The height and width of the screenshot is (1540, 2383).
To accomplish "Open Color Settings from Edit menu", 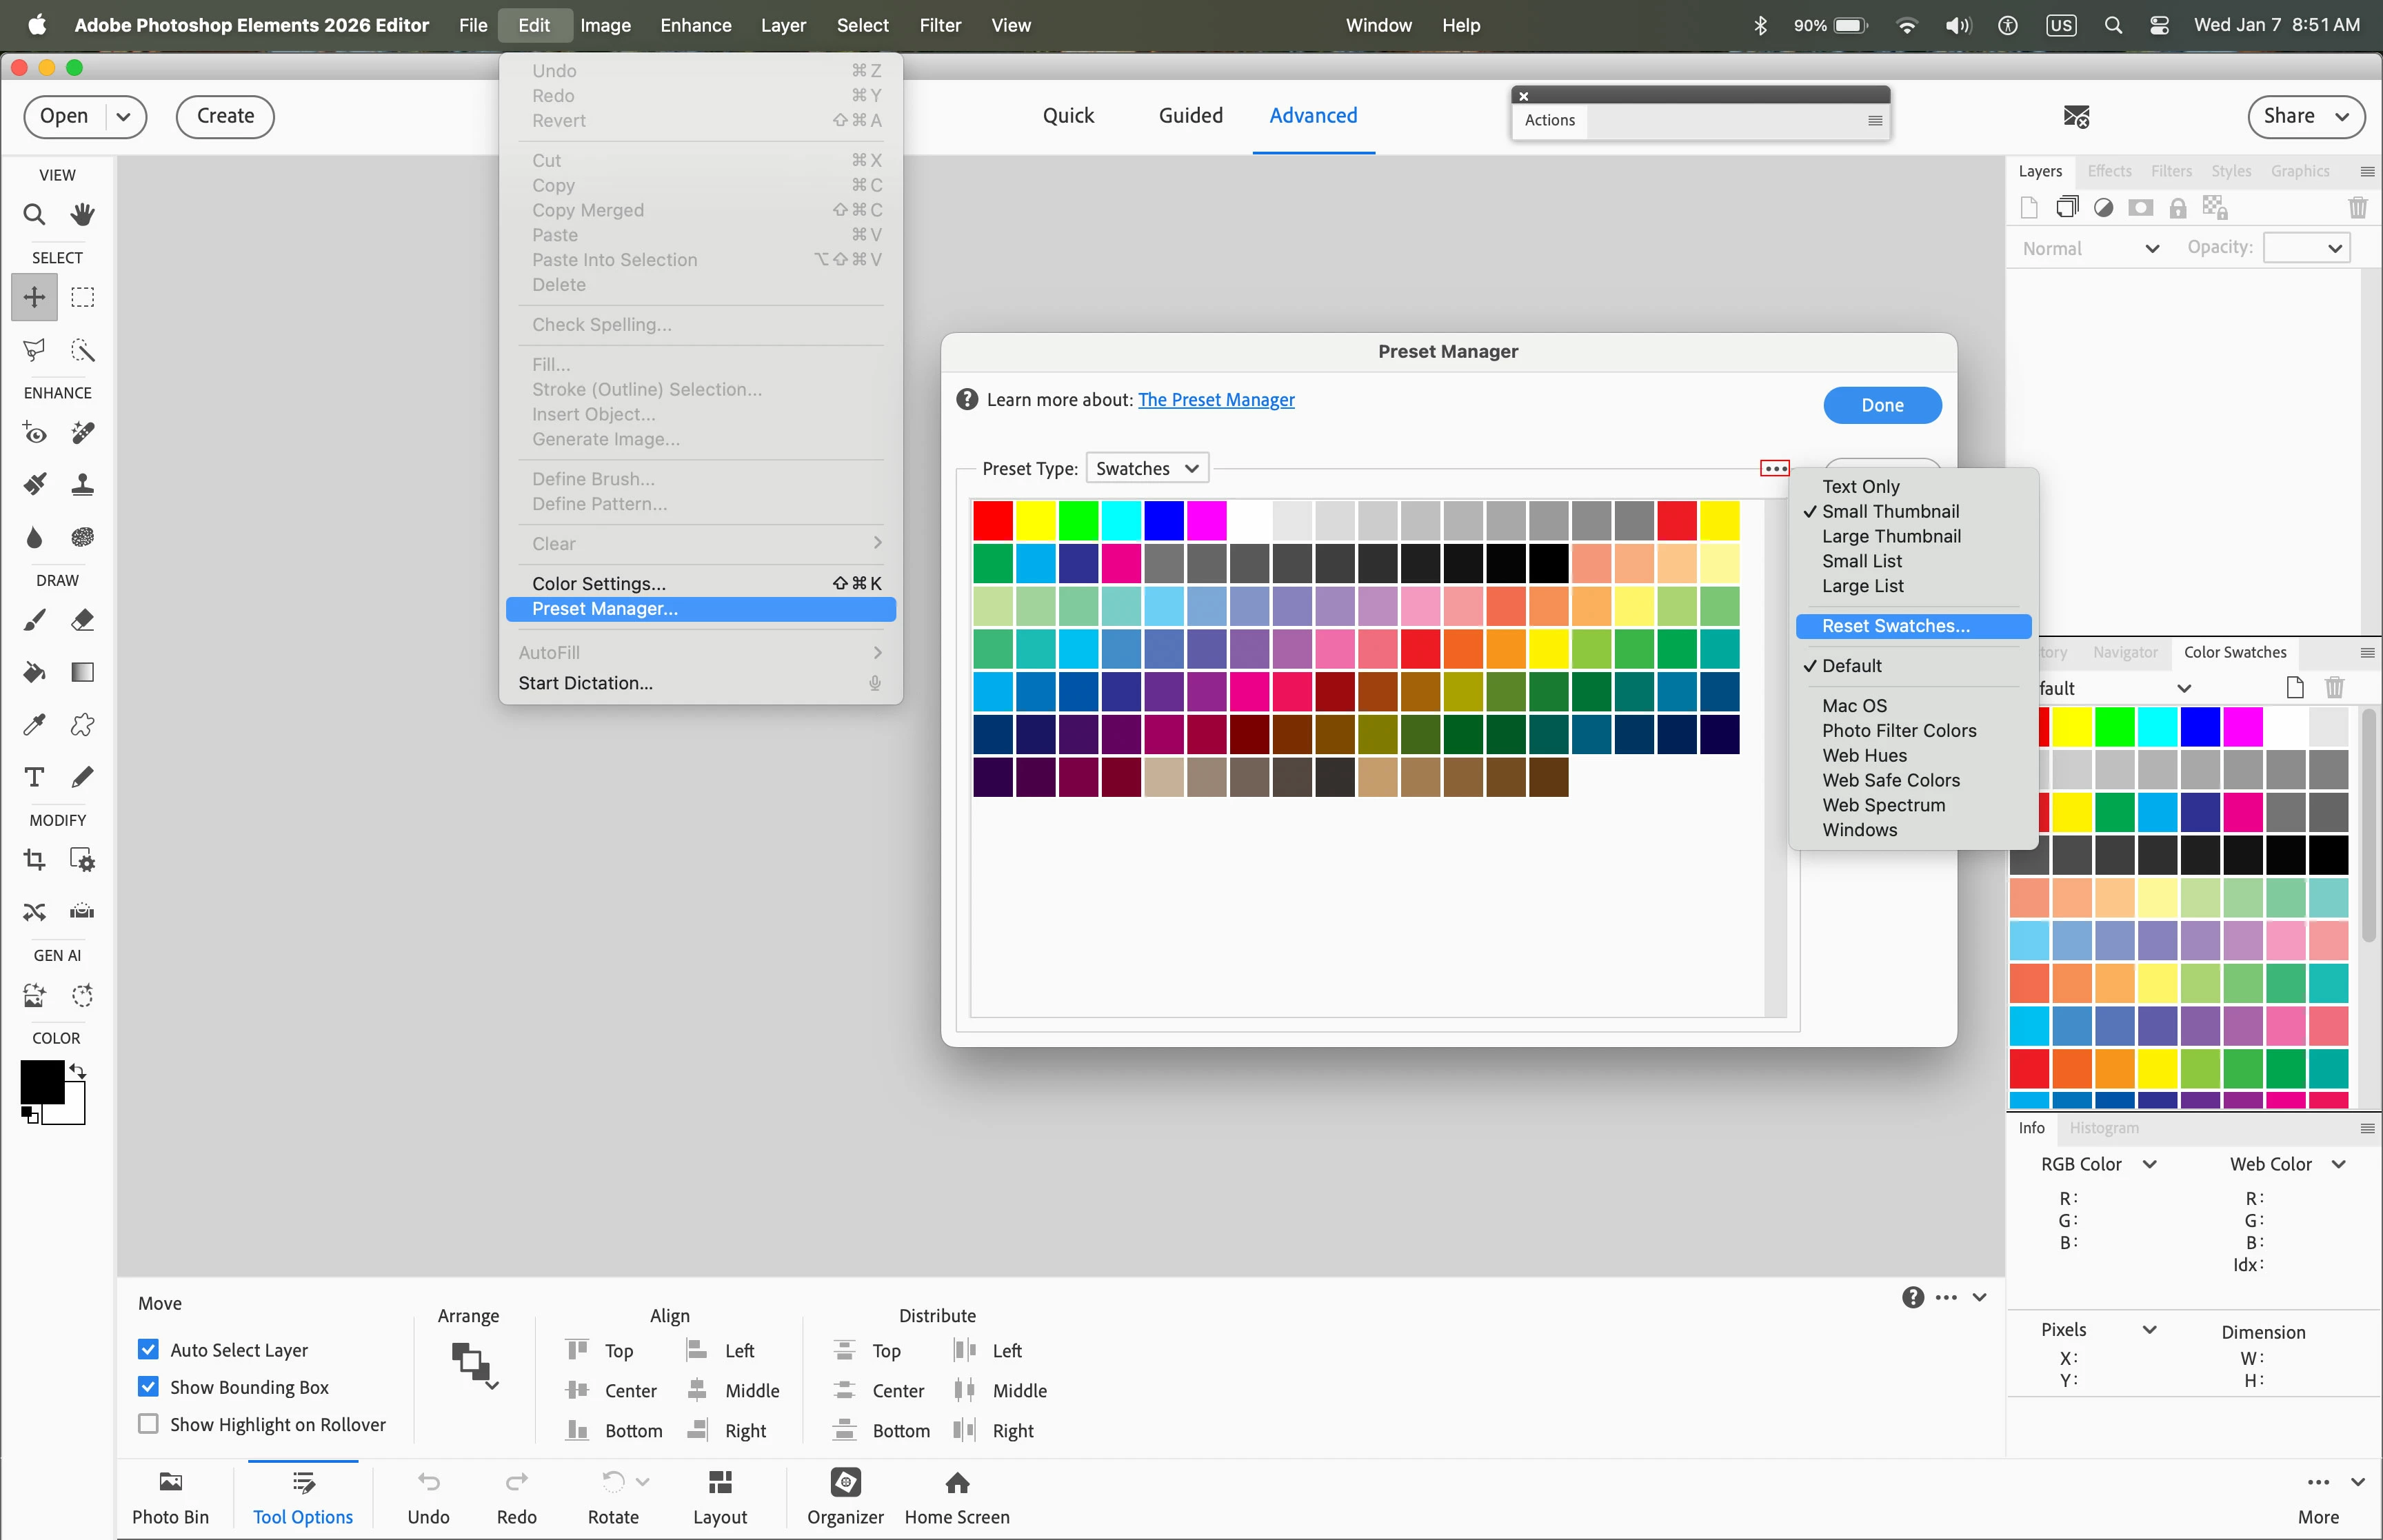I will point(700,584).
